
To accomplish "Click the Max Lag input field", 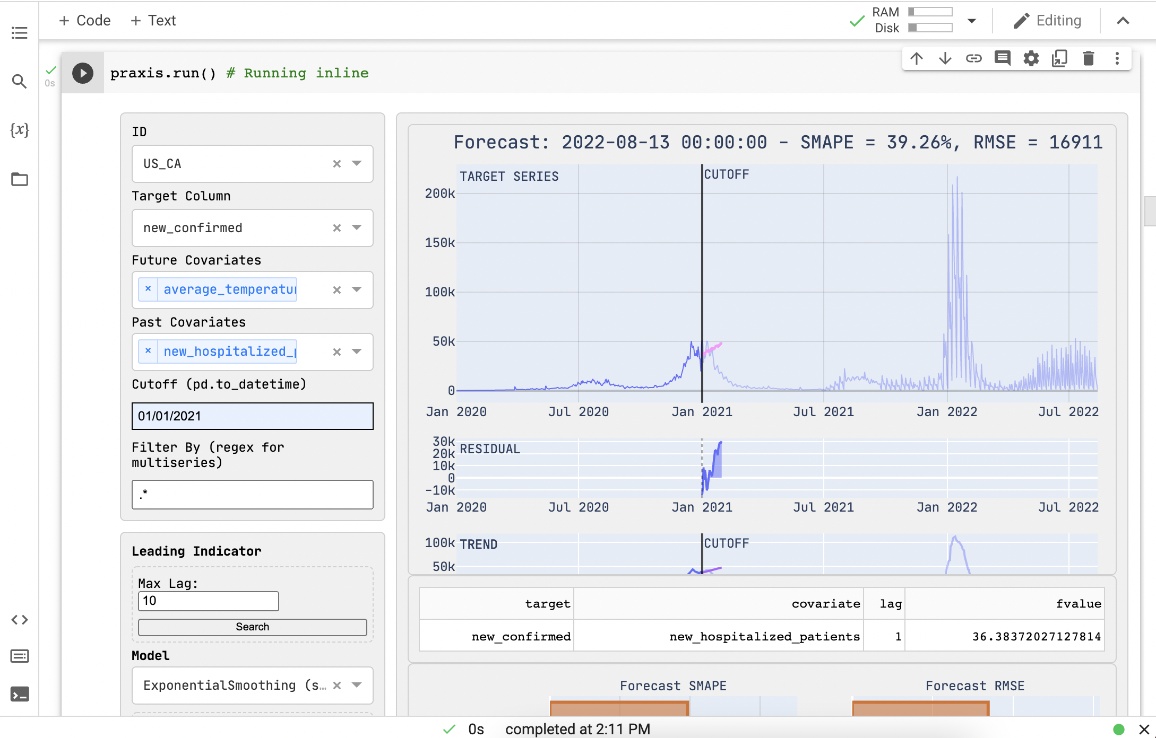I will 208,601.
